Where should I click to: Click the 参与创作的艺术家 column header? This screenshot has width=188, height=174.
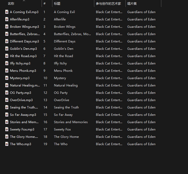[x=108, y=4]
